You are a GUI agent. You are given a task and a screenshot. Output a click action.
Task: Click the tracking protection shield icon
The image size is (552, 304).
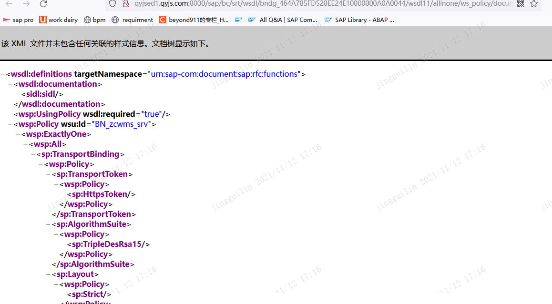click(x=112, y=5)
